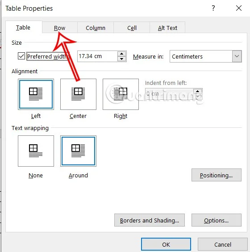Increase preferred width with up arrow
The width and height of the screenshot is (250, 252).
pos(122,54)
